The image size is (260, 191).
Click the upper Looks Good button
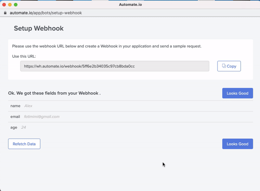(238, 93)
